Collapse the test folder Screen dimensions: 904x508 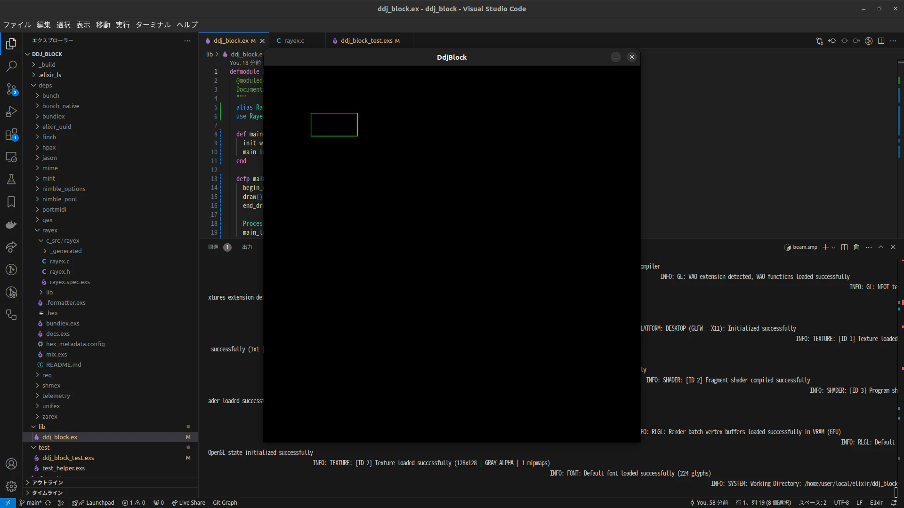(x=44, y=447)
